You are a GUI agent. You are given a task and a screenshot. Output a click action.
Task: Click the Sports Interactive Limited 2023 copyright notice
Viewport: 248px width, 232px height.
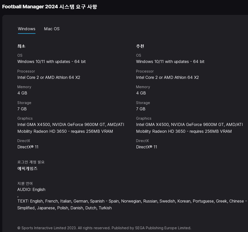(x=104, y=228)
